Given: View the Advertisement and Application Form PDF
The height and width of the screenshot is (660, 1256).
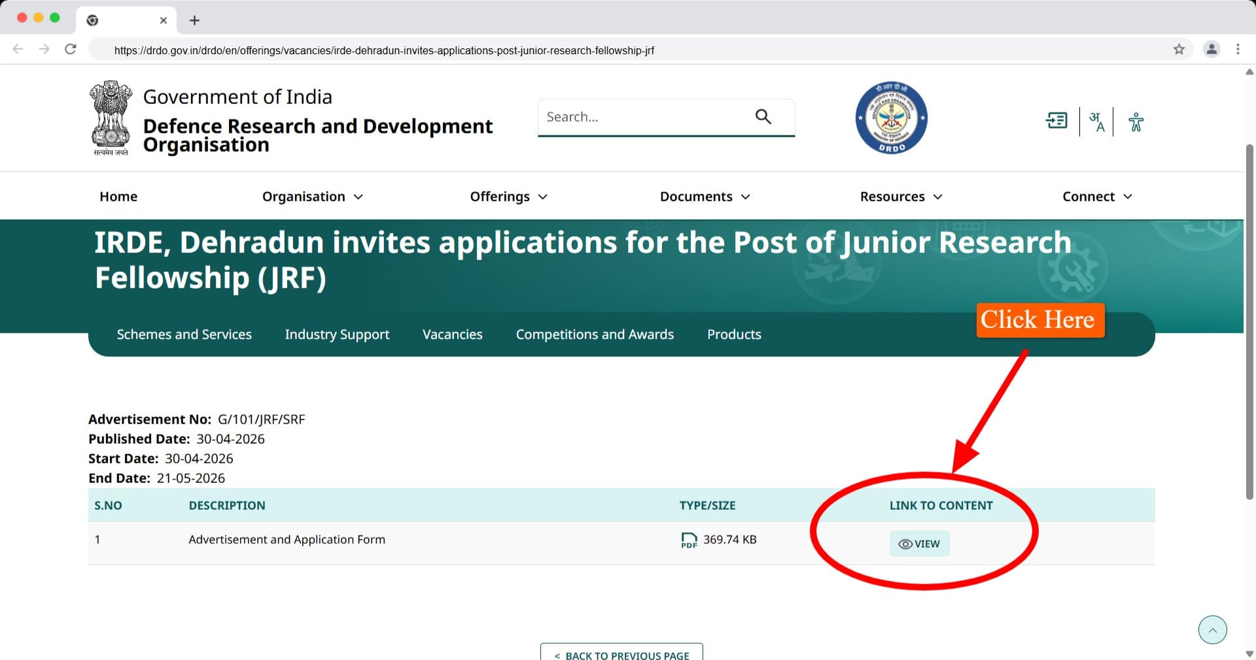Looking at the screenshot, I should pyautogui.click(x=919, y=544).
